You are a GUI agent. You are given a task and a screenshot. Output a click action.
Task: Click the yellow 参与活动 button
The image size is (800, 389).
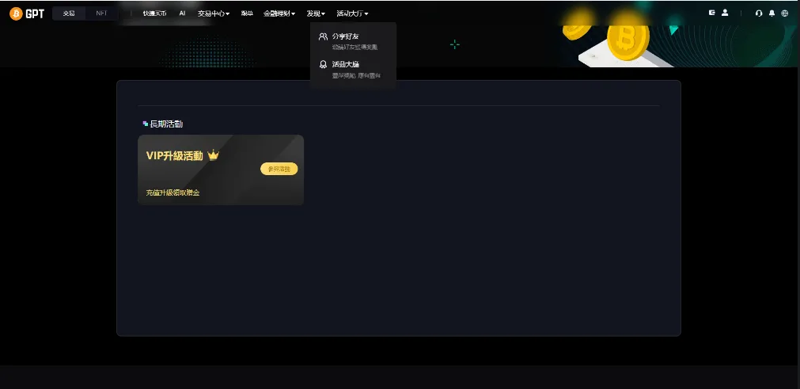279,169
